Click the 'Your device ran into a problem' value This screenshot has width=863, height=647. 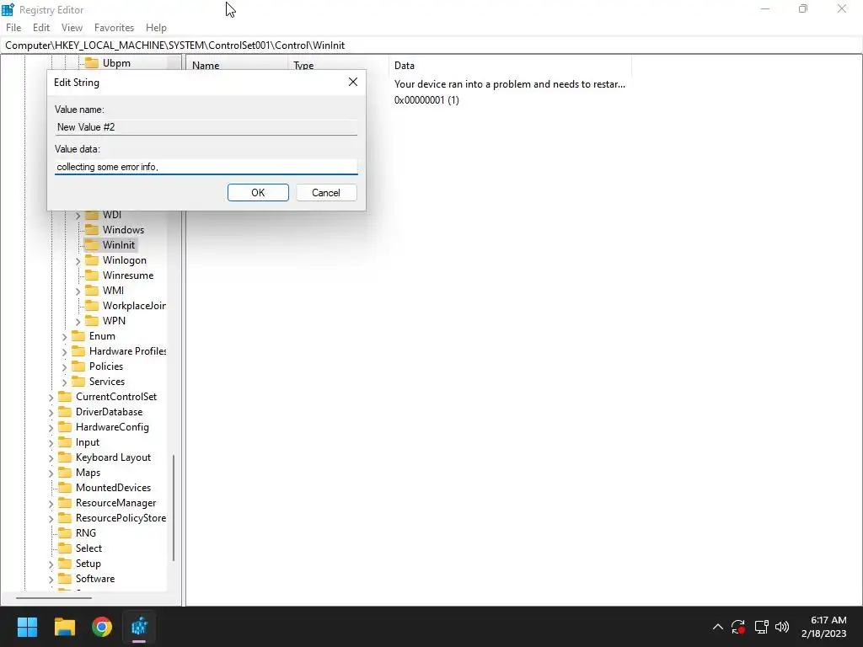[x=510, y=84]
